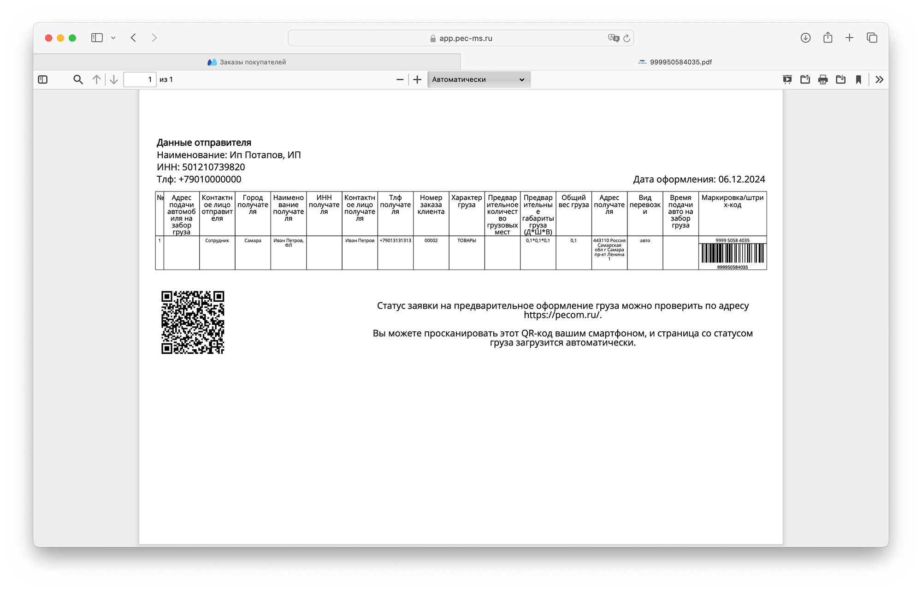Image resolution: width=922 pixels, height=591 pixels.
Task: Save the PDF file
Action: 841,80
